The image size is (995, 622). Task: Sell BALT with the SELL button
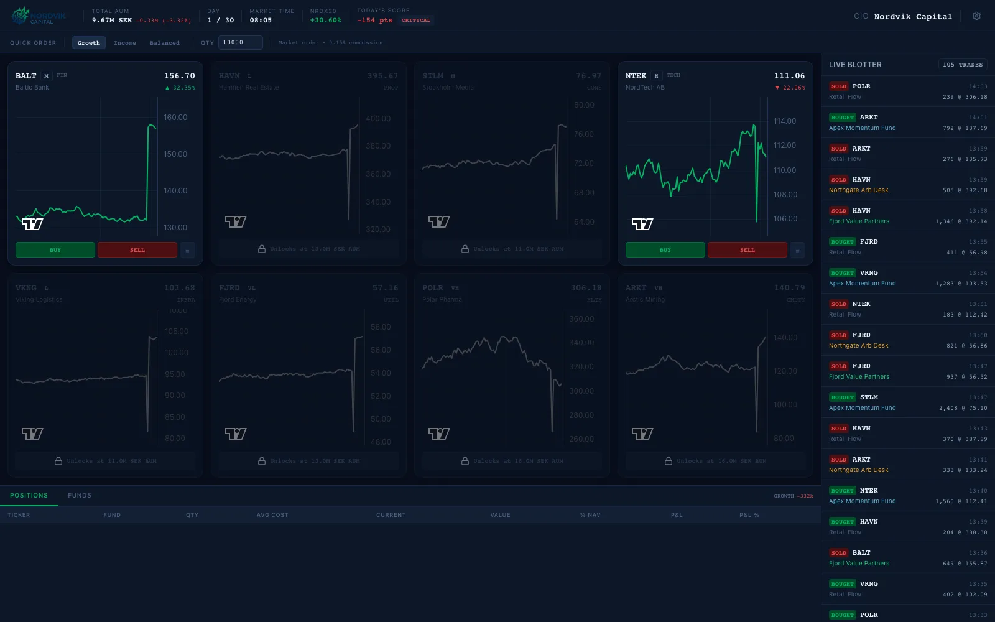137,250
